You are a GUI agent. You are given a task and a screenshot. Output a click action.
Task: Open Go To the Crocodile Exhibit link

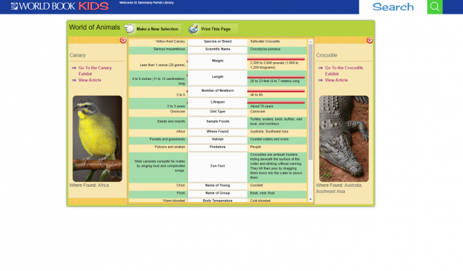point(344,71)
